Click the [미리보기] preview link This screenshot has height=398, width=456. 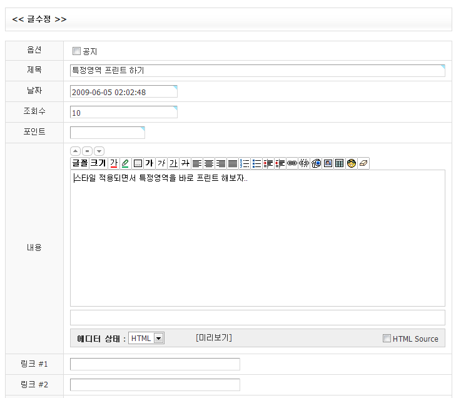coord(213,338)
